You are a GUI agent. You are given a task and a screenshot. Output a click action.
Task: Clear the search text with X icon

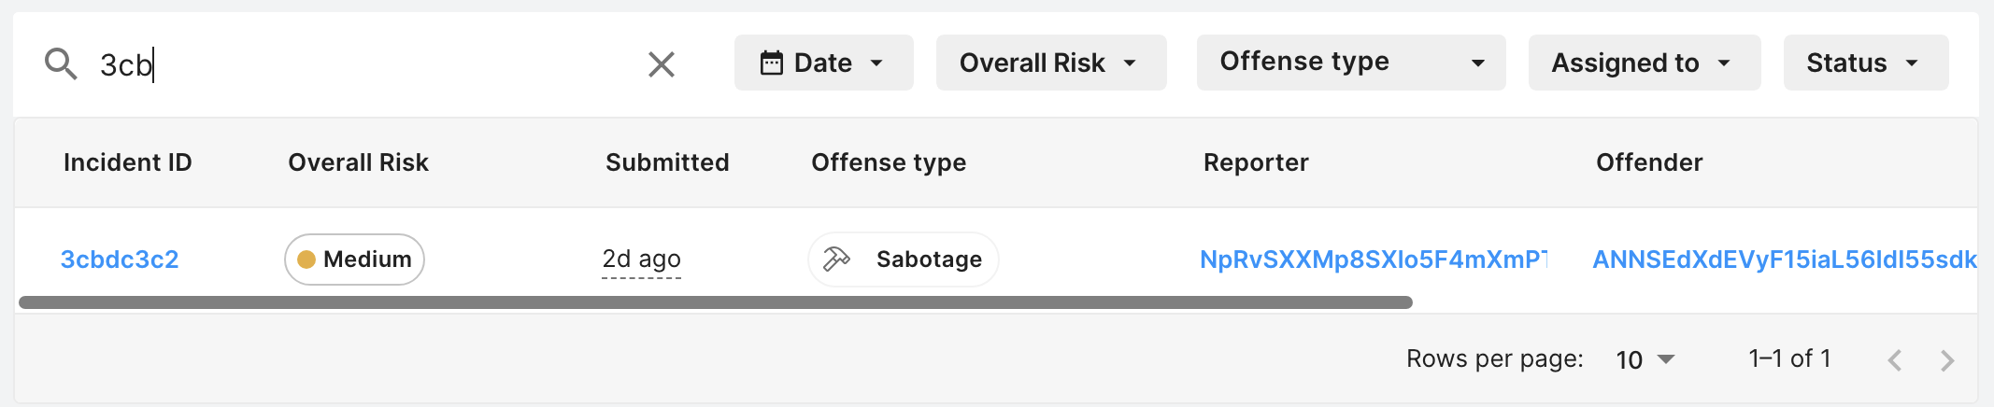pyautogui.click(x=661, y=64)
